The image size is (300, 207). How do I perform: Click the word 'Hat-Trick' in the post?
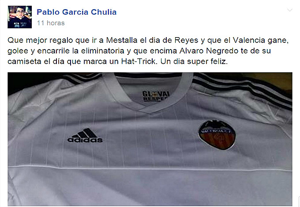coord(139,61)
